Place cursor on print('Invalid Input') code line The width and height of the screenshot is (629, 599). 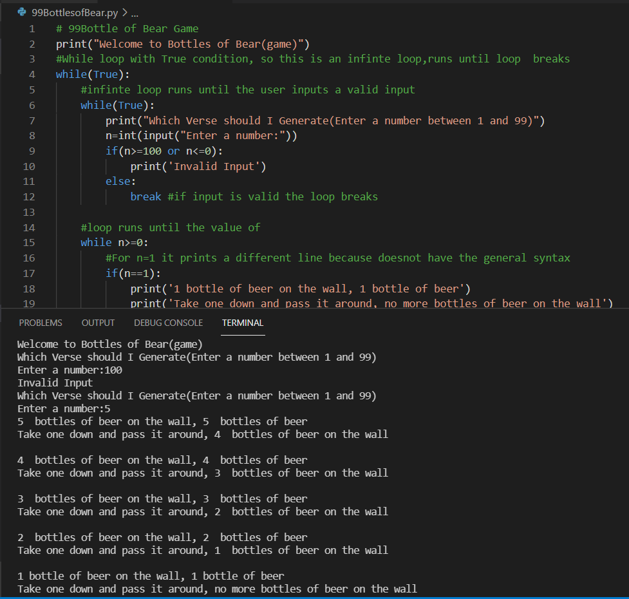coord(198,167)
